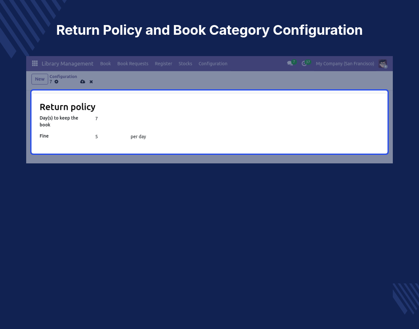This screenshot has height=329, width=419.
Task: Click the 'per day' text
Action: pyautogui.click(x=138, y=137)
